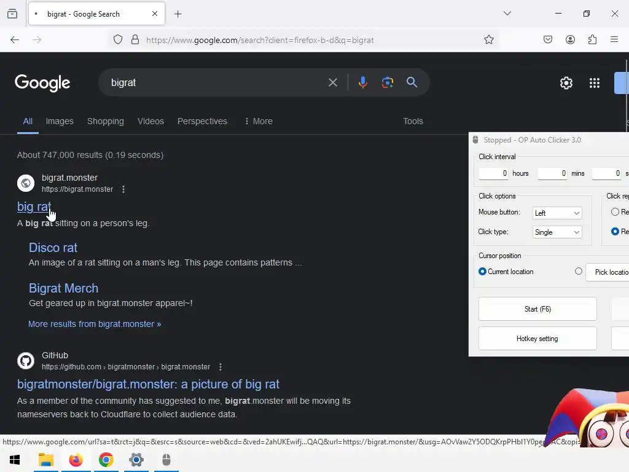Image resolution: width=629 pixels, height=472 pixels.
Task: Select the lower Click repeat radio option
Action: pos(615,232)
